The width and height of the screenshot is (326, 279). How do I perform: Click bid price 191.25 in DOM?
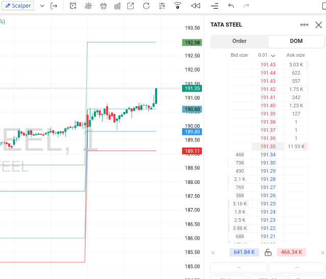[x=268, y=203]
